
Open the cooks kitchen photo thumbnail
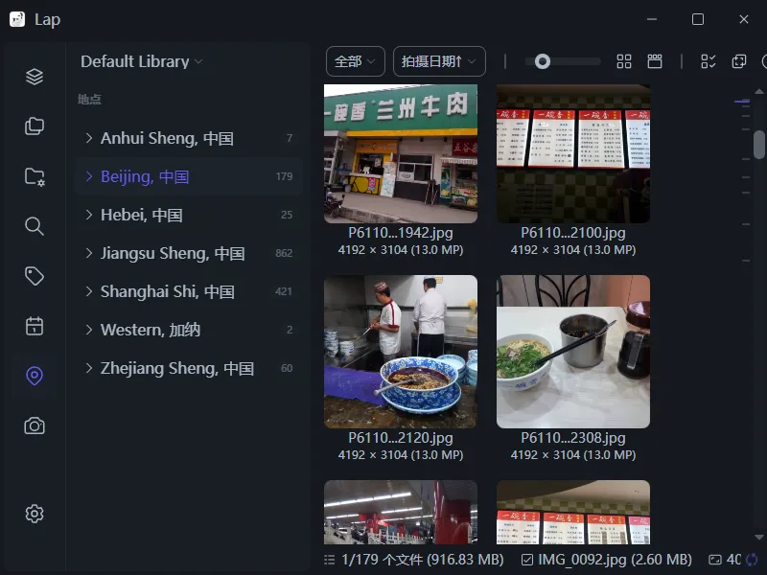(x=401, y=352)
